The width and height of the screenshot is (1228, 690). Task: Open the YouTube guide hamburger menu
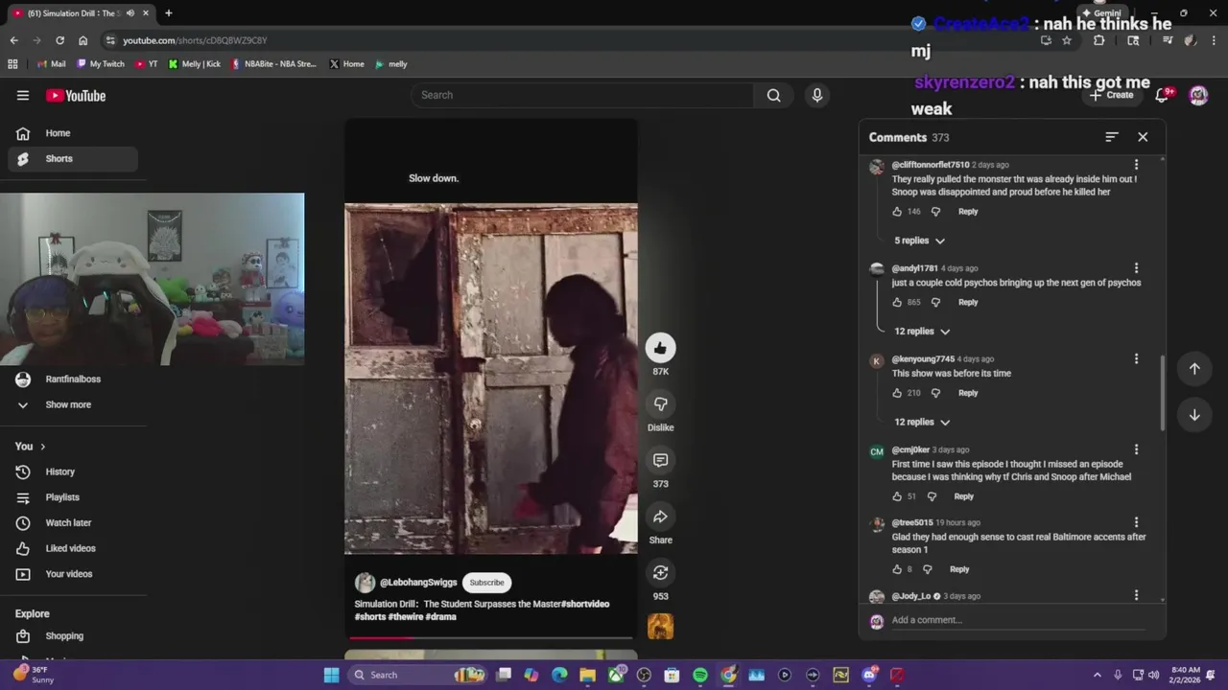pyautogui.click(x=23, y=95)
